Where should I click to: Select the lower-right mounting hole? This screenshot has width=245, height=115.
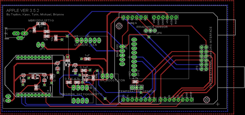click(x=207, y=99)
